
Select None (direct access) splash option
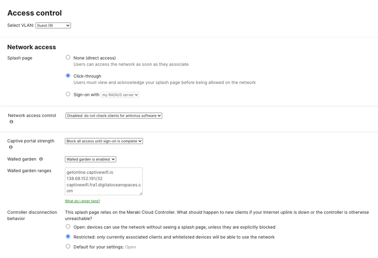pyautogui.click(x=68, y=57)
